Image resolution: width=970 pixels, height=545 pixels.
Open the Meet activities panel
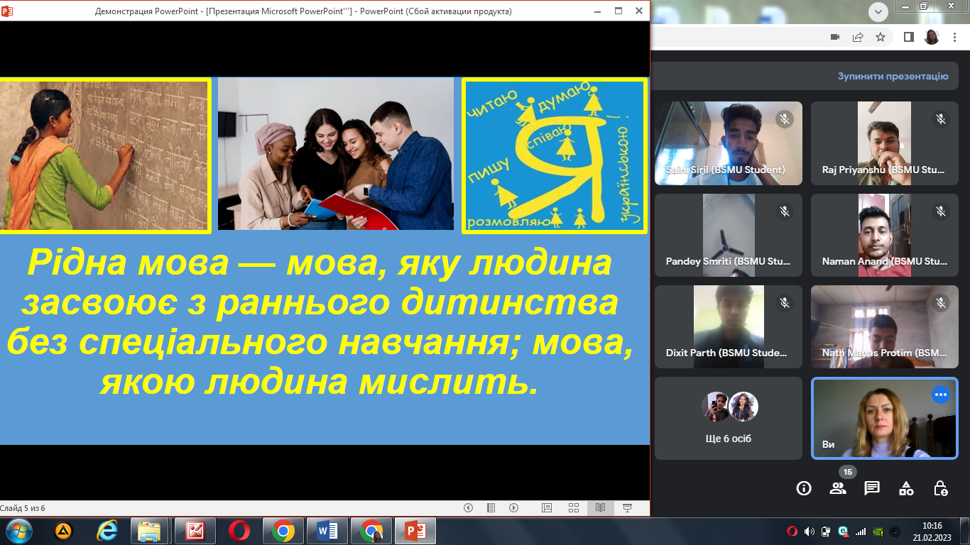(906, 488)
